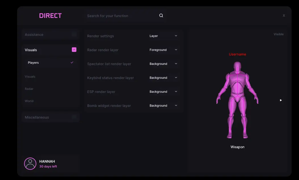Uncheck the Visuals category checkbox

[x=74, y=50]
